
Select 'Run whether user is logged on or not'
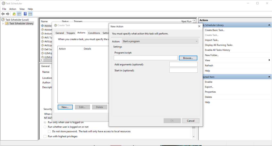pyautogui.click(x=45, y=127)
